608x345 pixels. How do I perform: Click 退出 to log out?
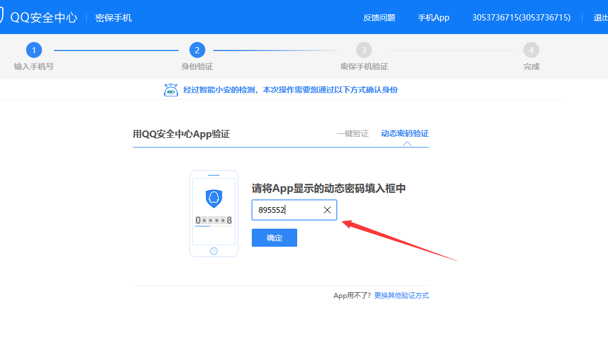(601, 18)
